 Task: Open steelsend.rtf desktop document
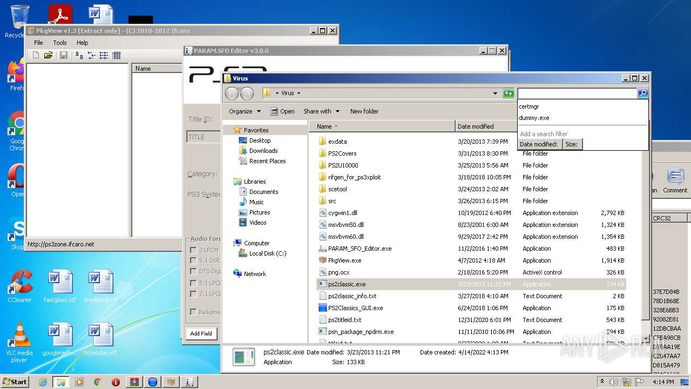(x=100, y=286)
